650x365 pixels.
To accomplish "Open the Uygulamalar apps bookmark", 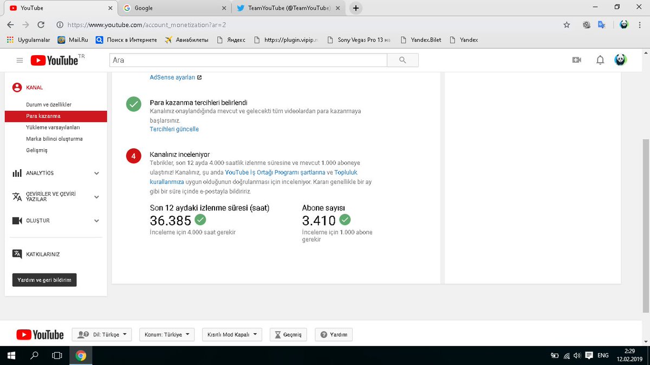I will 28,39.
